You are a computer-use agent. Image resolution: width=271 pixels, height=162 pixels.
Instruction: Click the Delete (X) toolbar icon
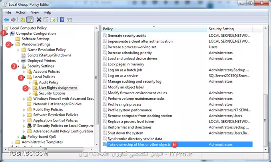(39, 20)
